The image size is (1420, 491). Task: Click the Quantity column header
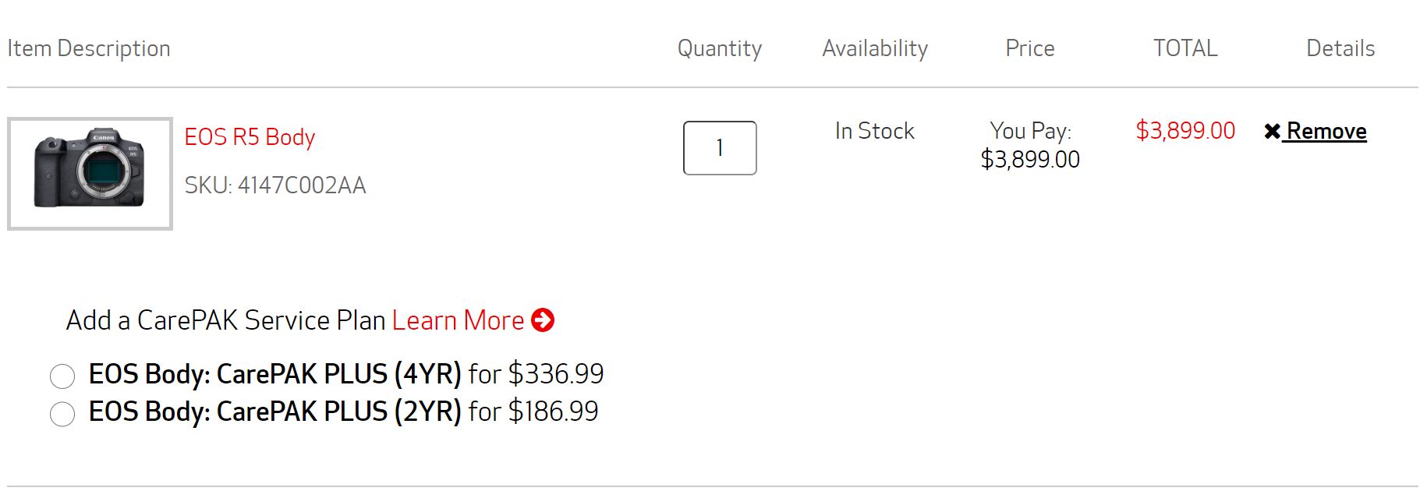click(x=719, y=48)
